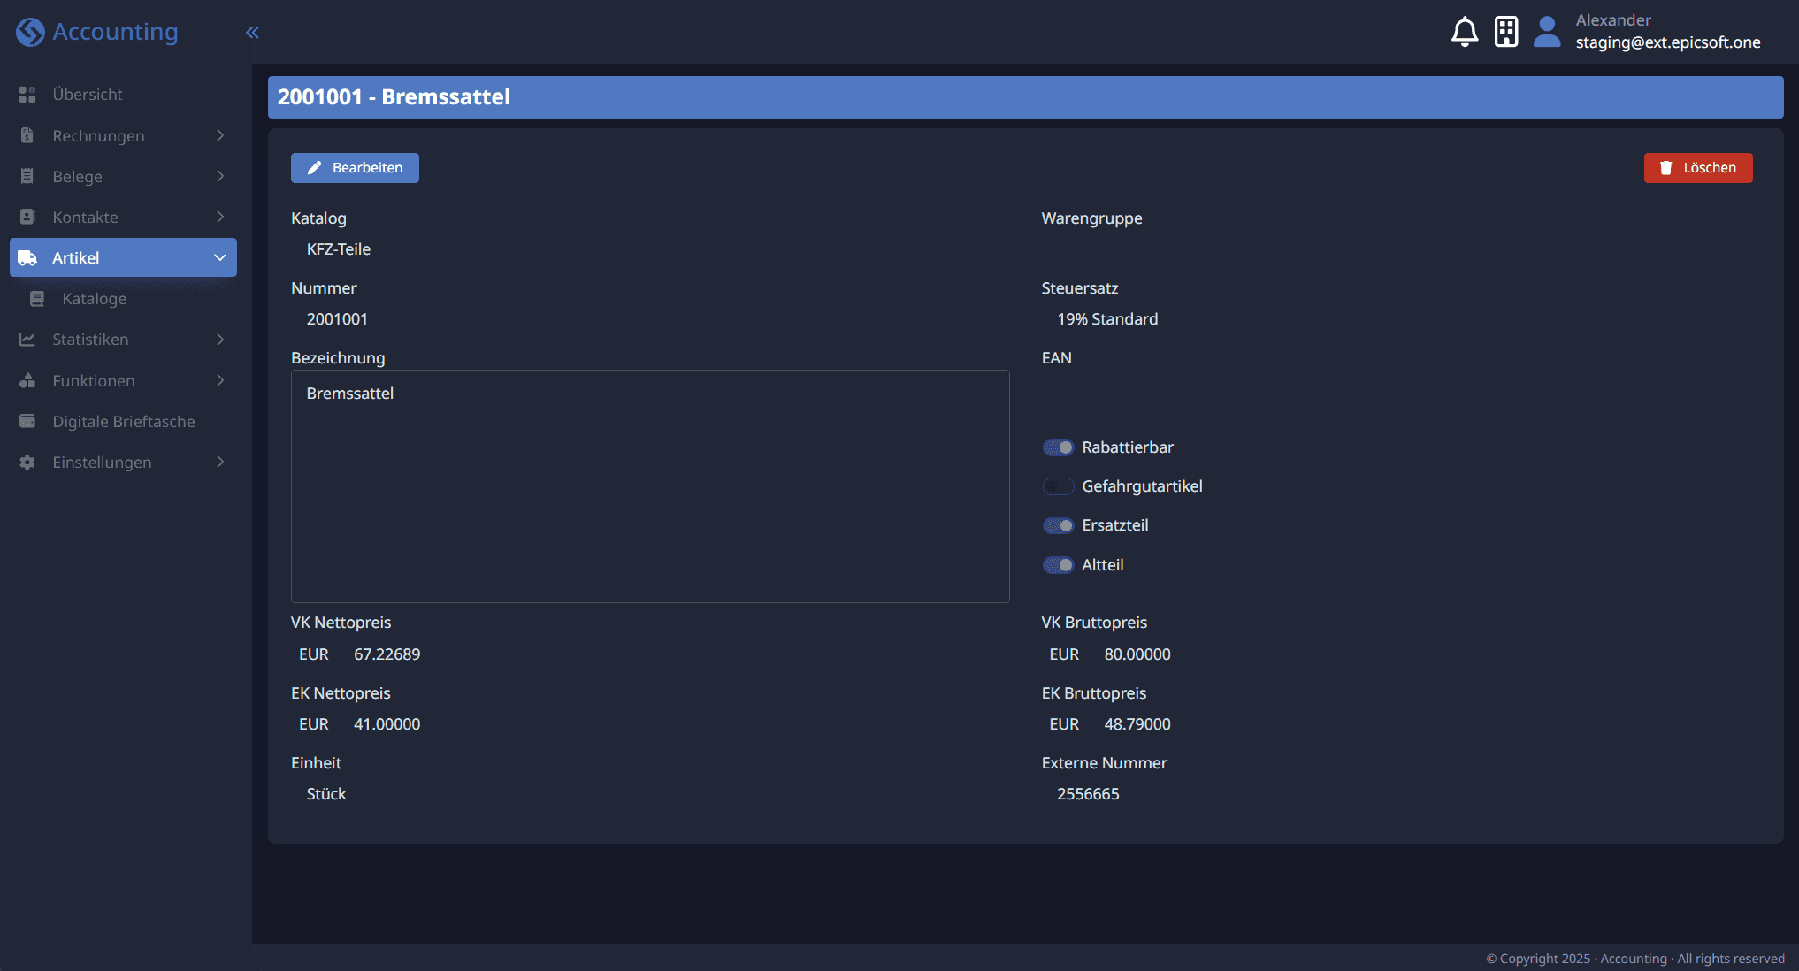Toggle the Rabattierbar switch
The width and height of the screenshot is (1799, 971).
[1058, 447]
